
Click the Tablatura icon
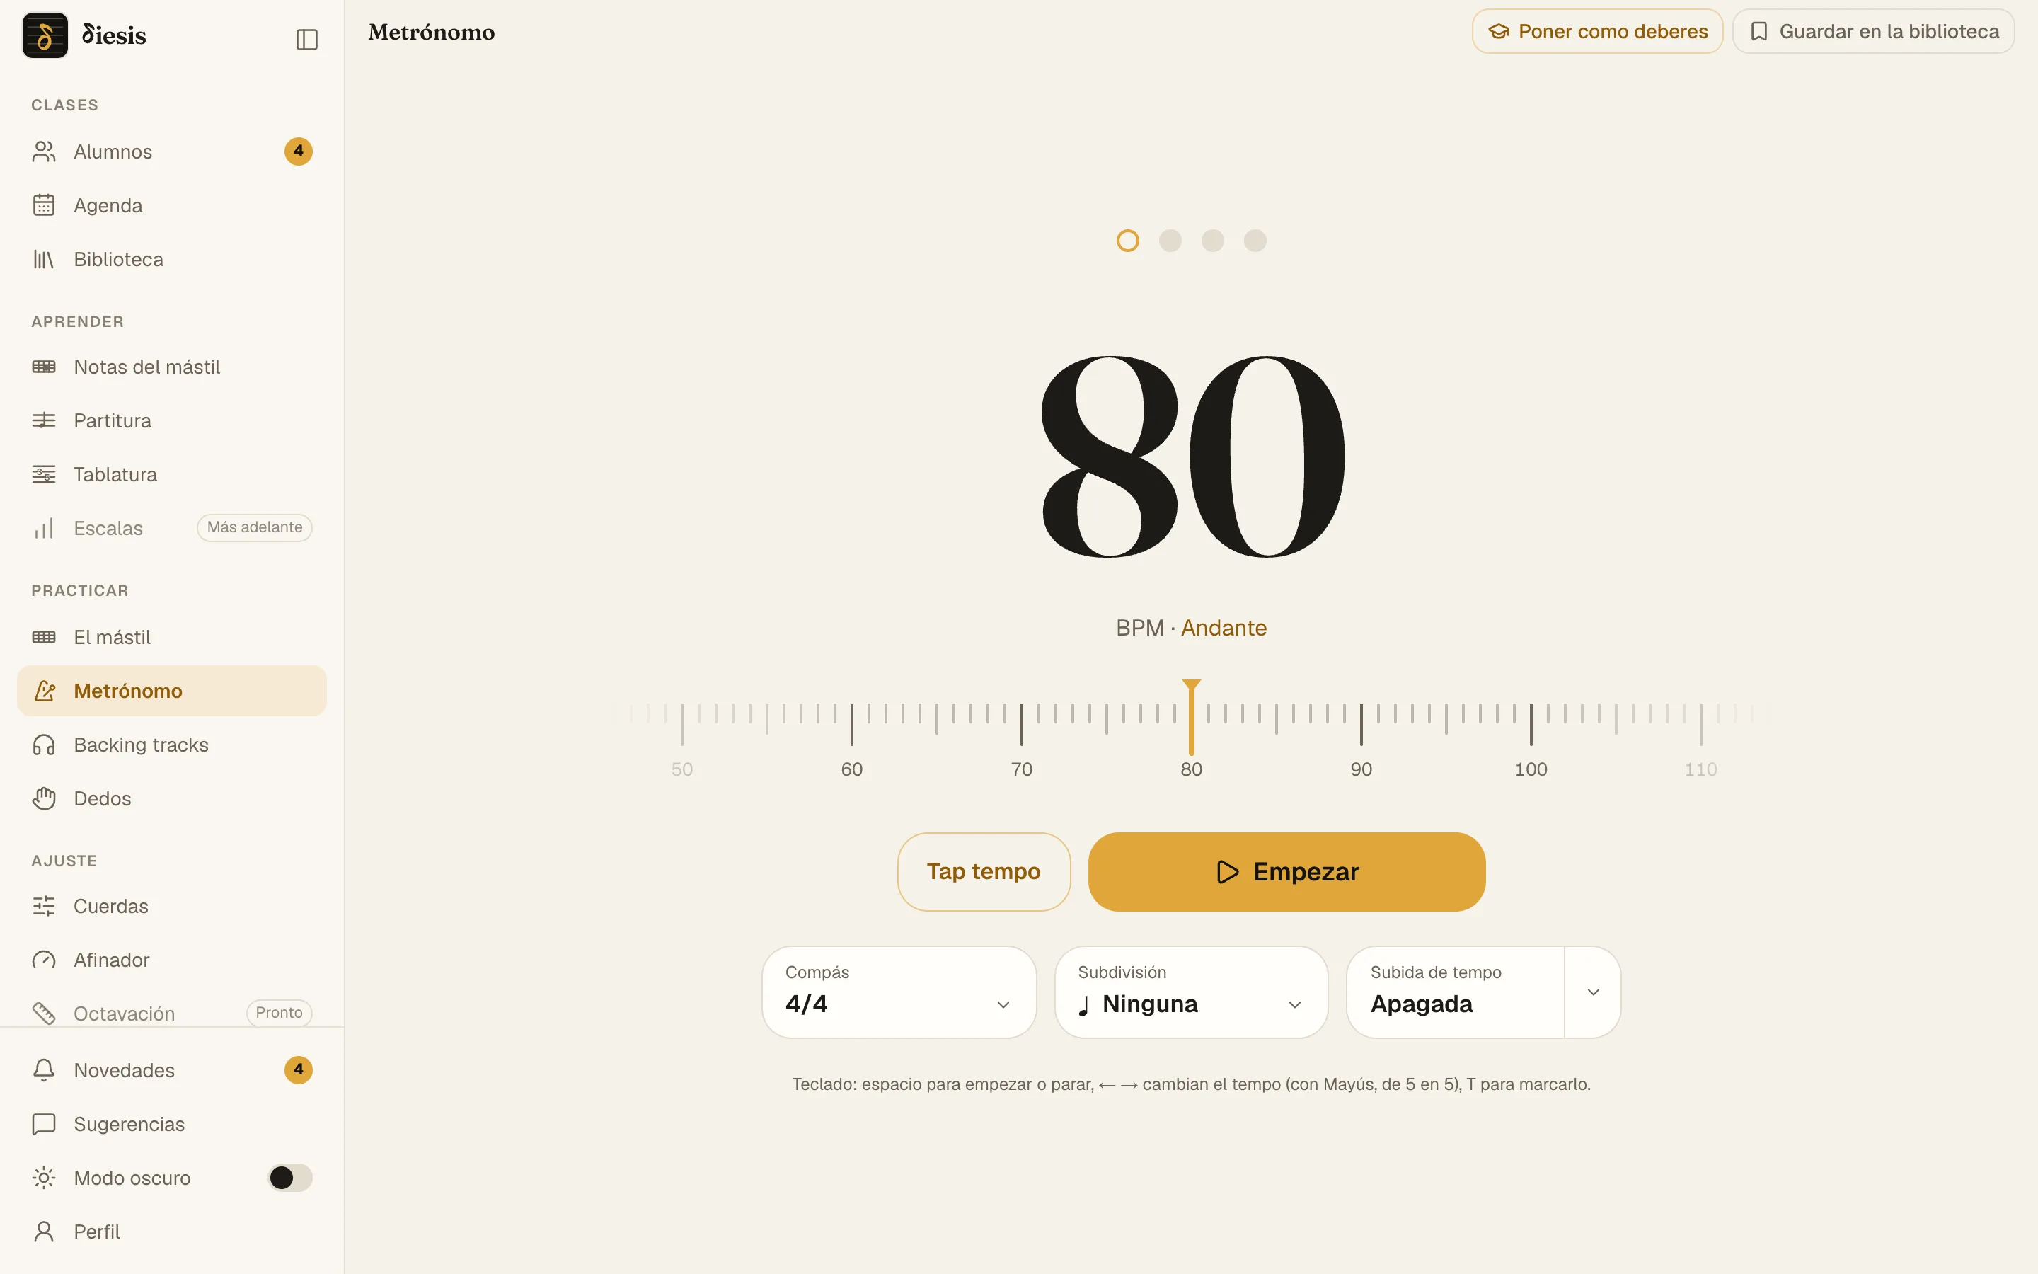tap(44, 474)
